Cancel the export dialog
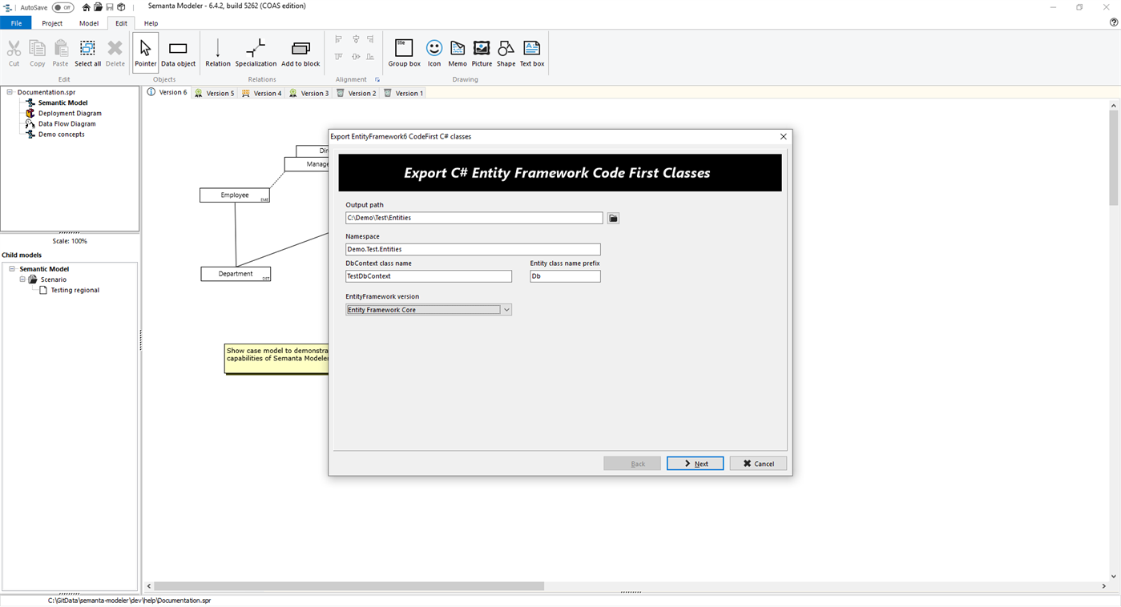Viewport: 1121px width, 607px height. point(757,463)
